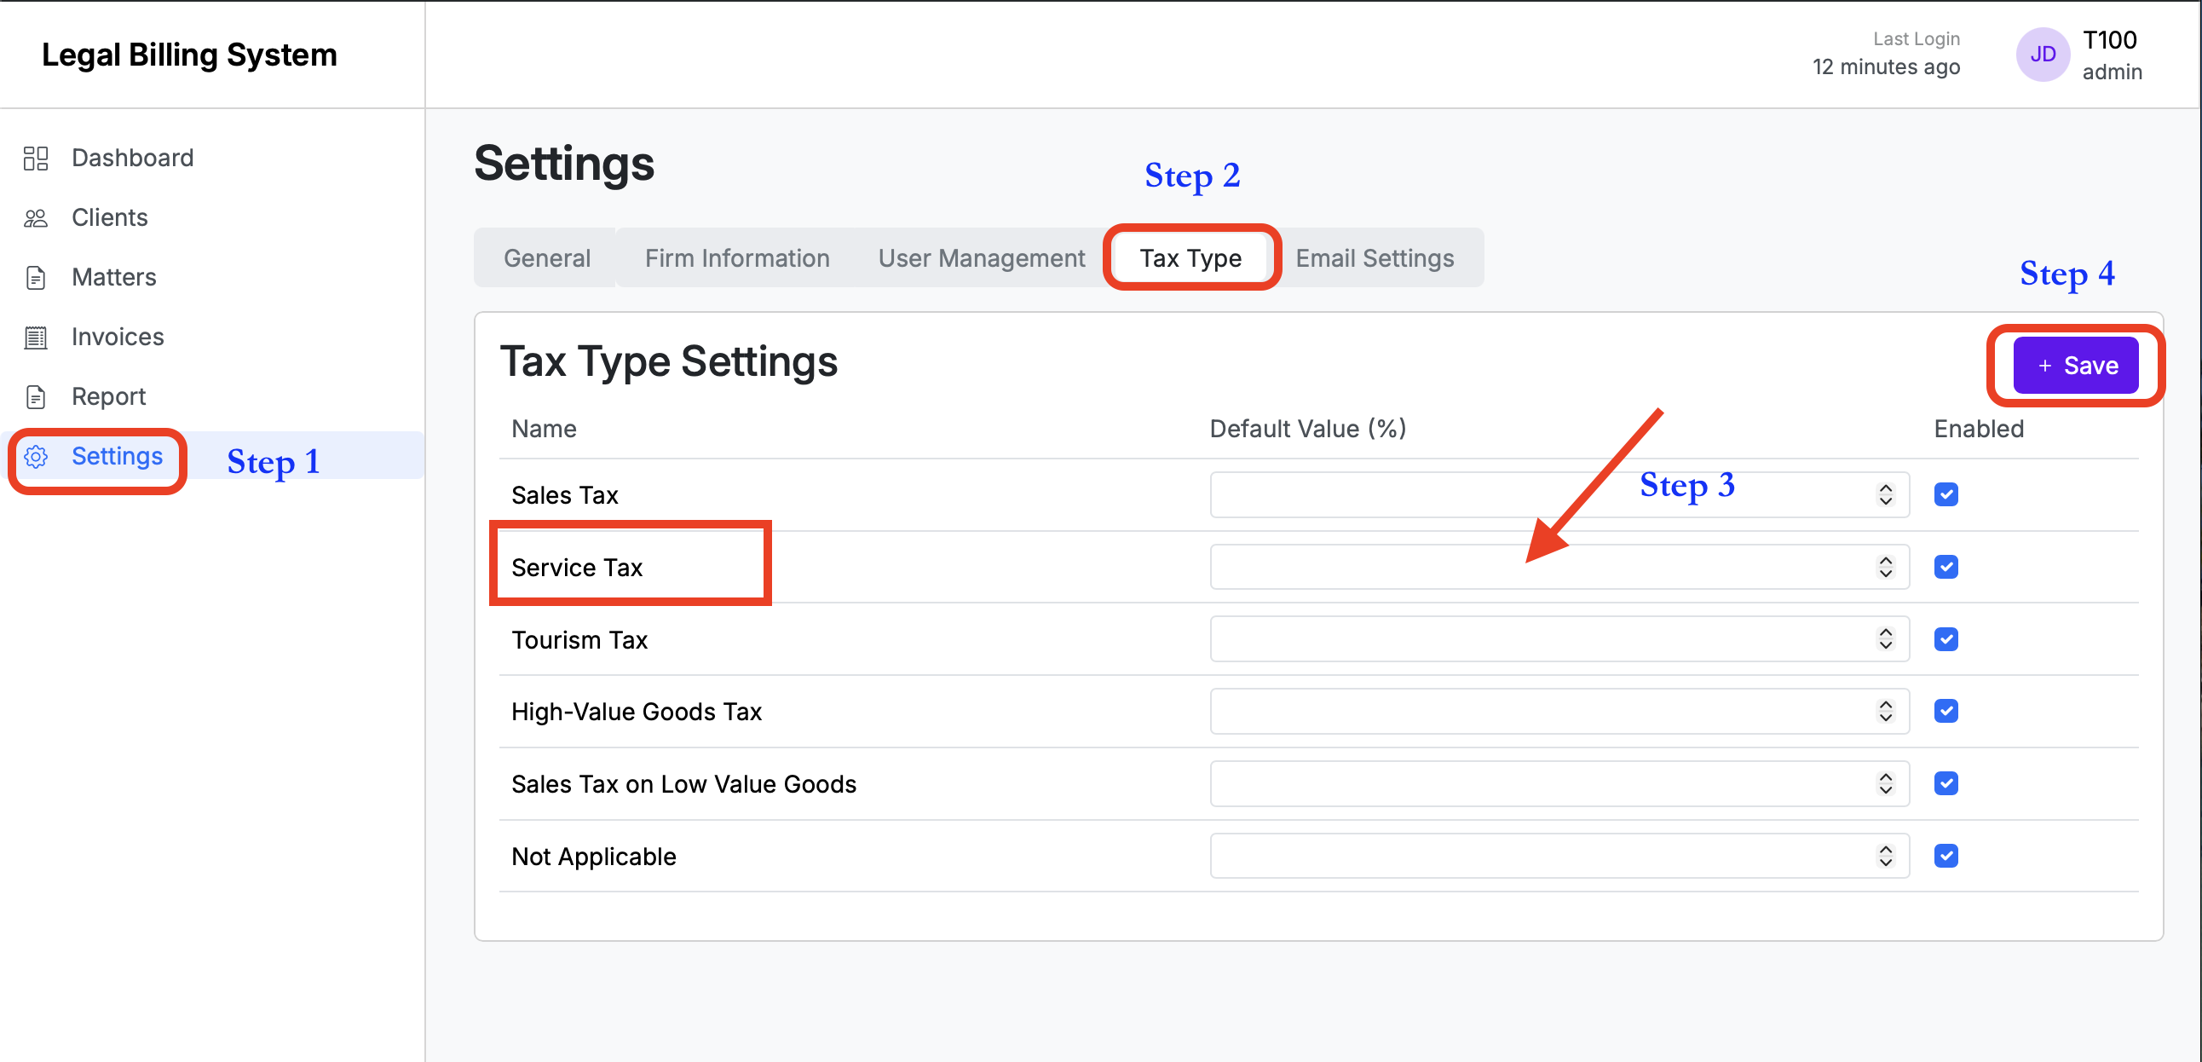The image size is (2202, 1062).
Task: Click the Settings gear icon
Action: pyautogui.click(x=35, y=457)
